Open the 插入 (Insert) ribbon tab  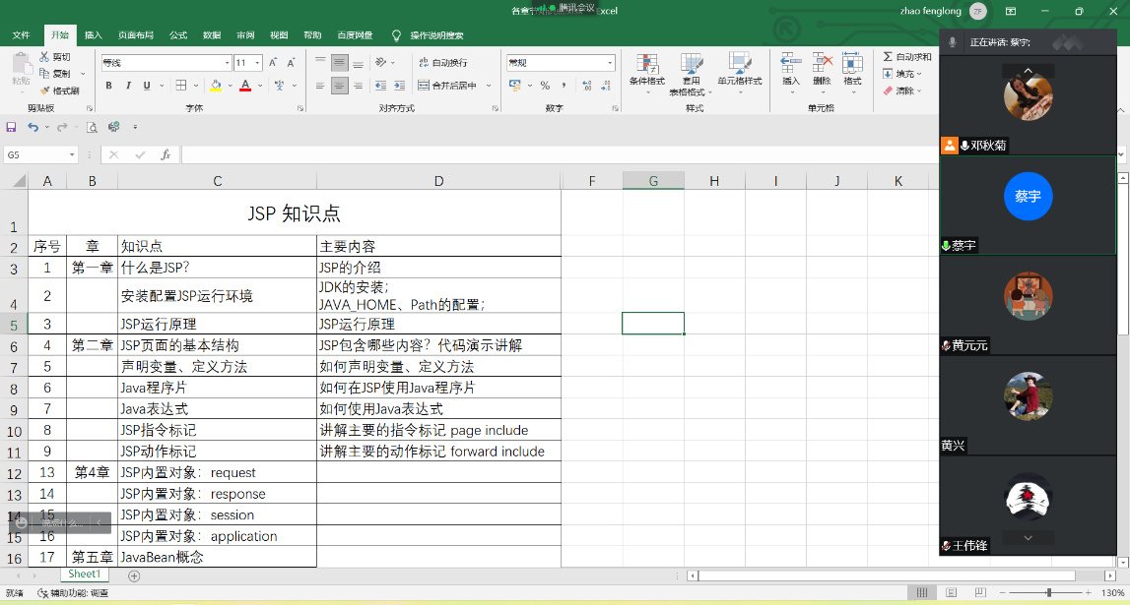tap(93, 35)
